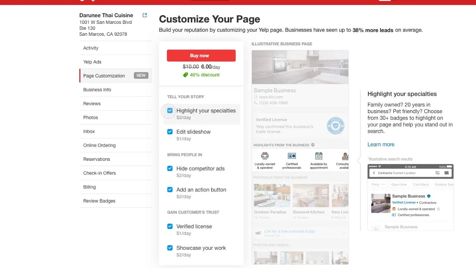The image size is (476, 268).
Task: Click the Open Now filter chip
Action: (399, 185)
